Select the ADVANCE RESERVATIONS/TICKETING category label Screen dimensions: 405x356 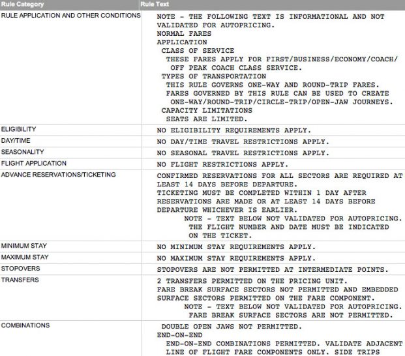[58, 175]
